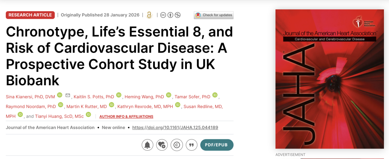This screenshot has height=159, width=389.
Task: Click envelope icon next to Sina Kianersi
Action: 68,95
